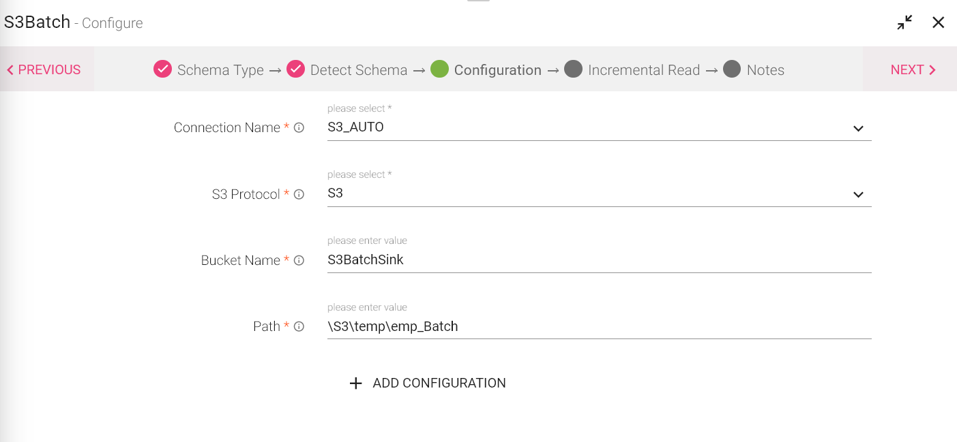This screenshot has height=442, width=957.
Task: Click the Bucket Name info icon
Action: click(299, 260)
